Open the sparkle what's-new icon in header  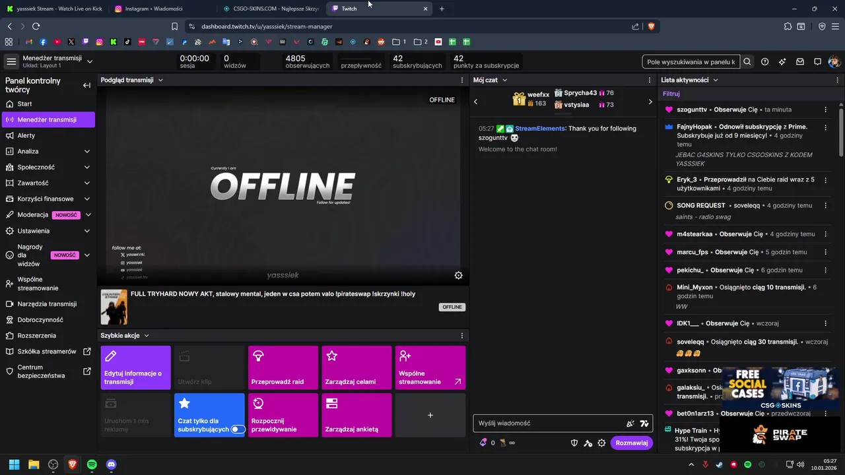(782, 61)
